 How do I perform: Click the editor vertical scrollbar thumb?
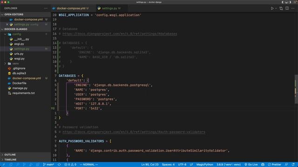click(296, 89)
